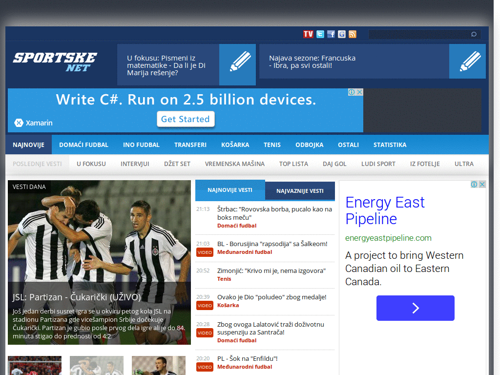Open the Odbojka section
This screenshot has height=375, width=500.
point(309,145)
